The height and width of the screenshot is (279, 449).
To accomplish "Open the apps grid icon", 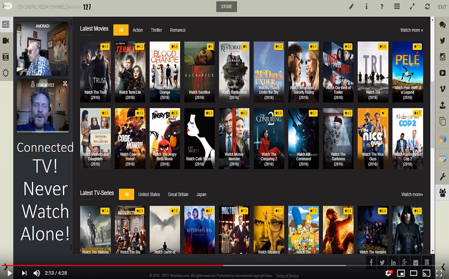I will click(397, 7).
